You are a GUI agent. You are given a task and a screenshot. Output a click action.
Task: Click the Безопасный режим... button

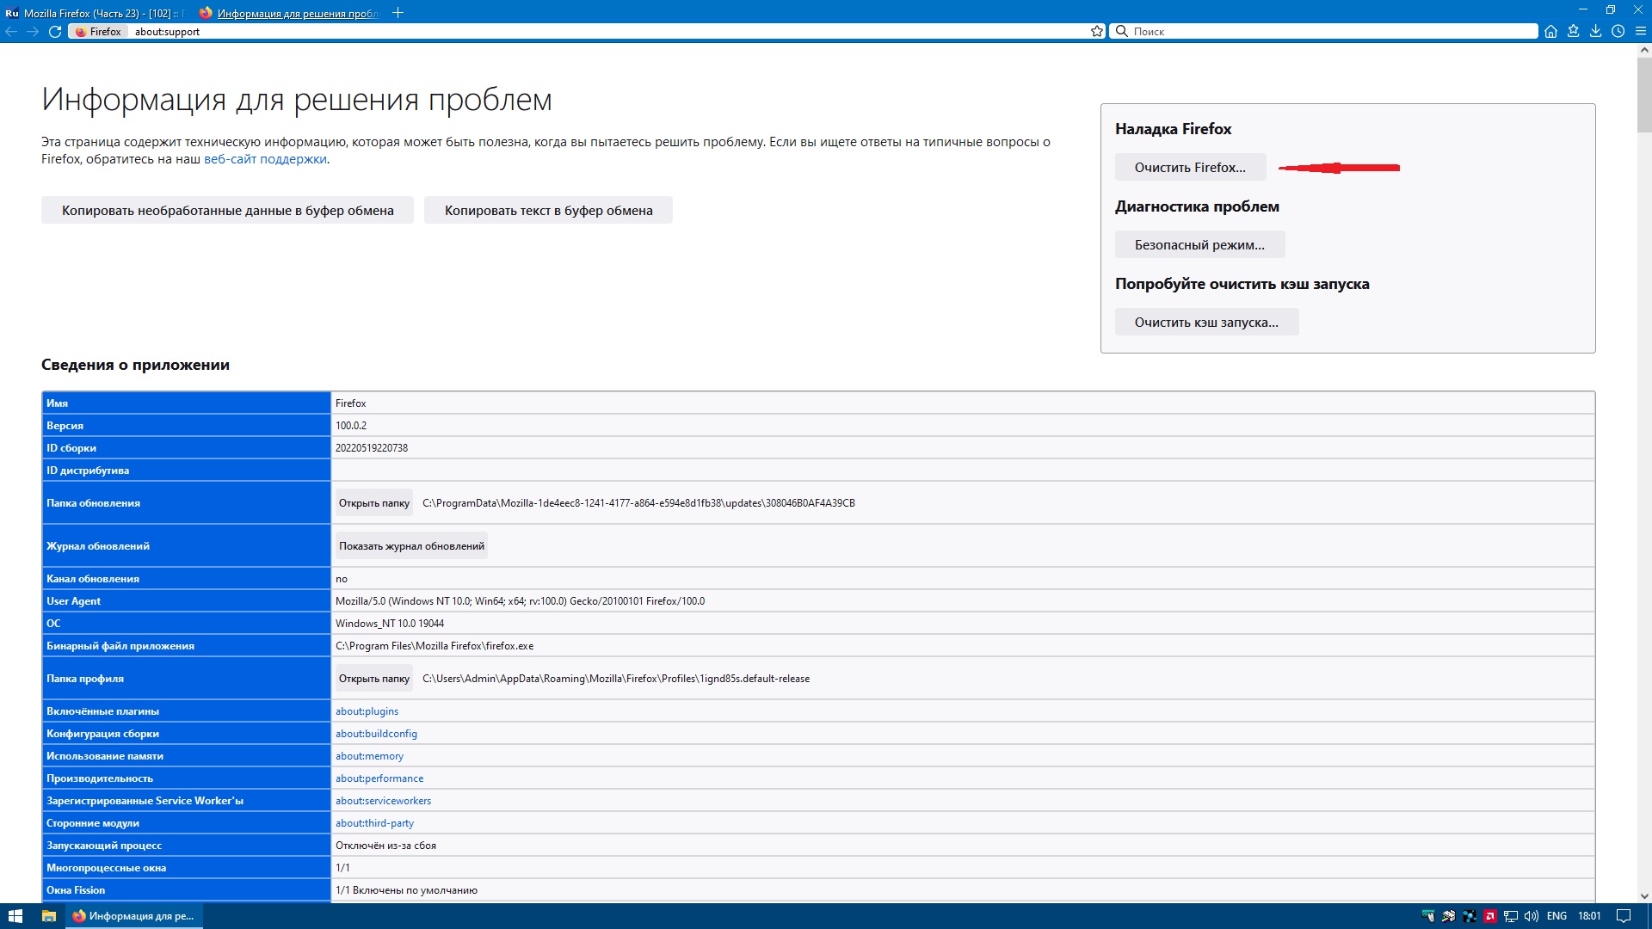tap(1199, 244)
